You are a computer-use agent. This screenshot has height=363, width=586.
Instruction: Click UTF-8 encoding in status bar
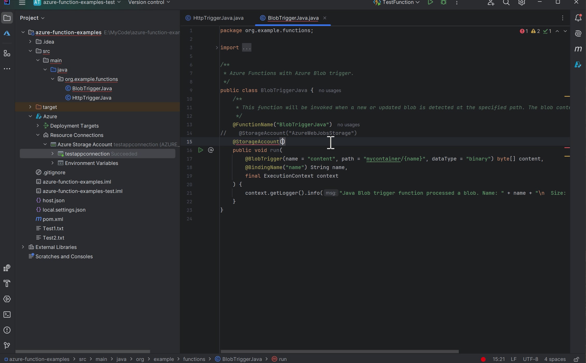pos(530,359)
